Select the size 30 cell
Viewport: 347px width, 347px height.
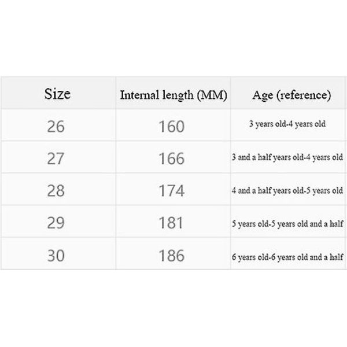click(58, 254)
